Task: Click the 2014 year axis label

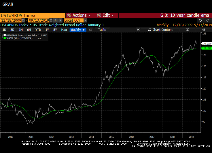Action: (91, 137)
